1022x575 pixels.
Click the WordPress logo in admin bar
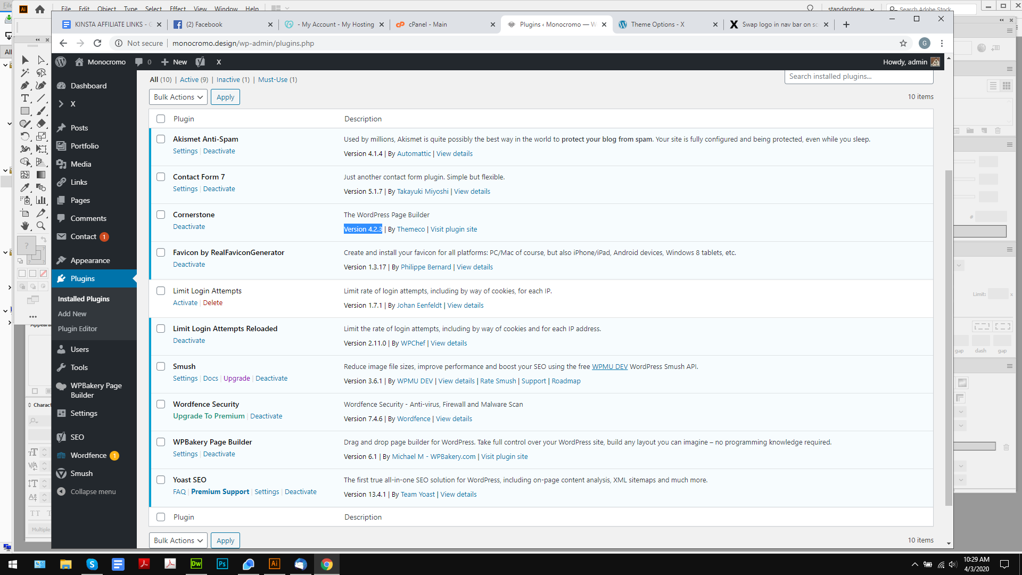click(x=61, y=62)
